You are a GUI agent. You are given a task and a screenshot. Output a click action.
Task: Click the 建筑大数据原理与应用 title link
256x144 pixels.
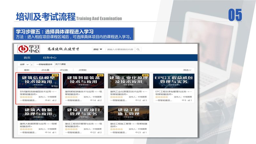point(38,125)
